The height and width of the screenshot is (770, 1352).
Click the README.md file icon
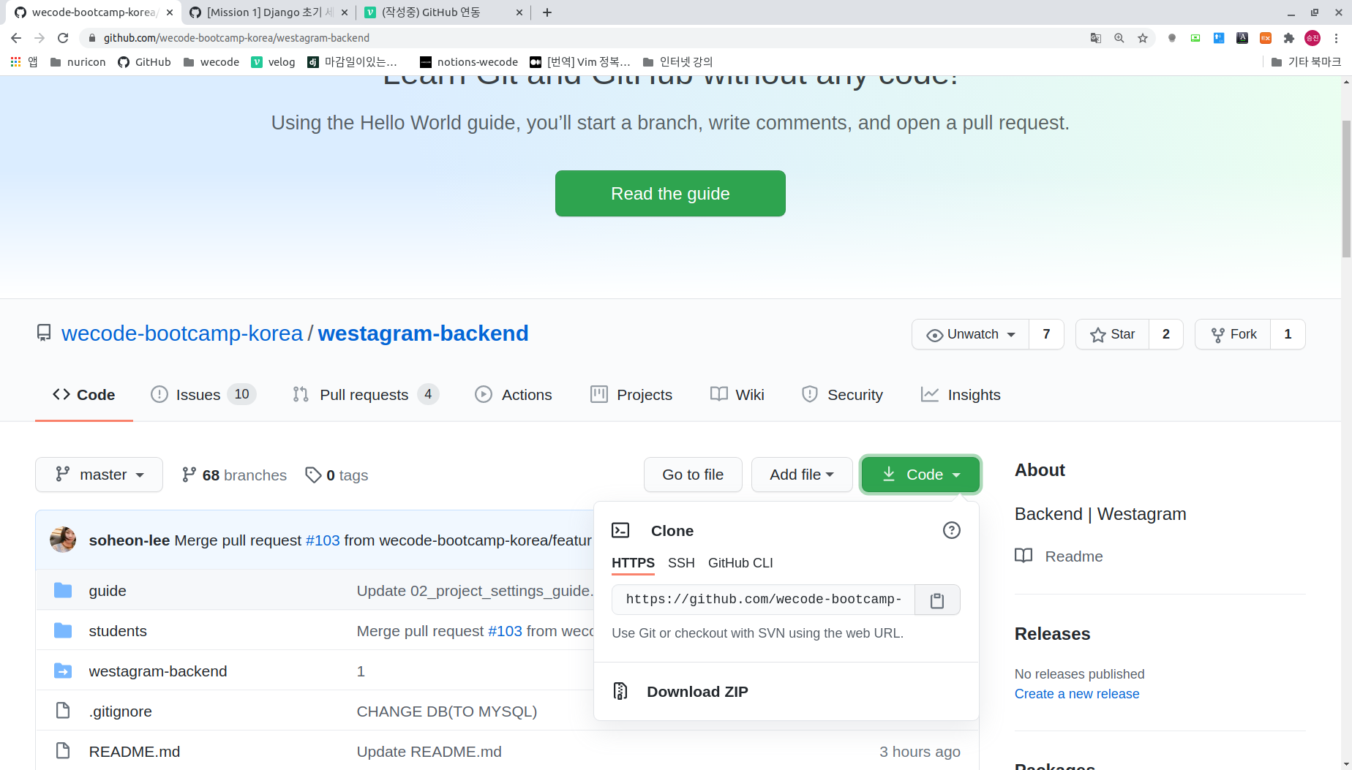[x=63, y=751]
